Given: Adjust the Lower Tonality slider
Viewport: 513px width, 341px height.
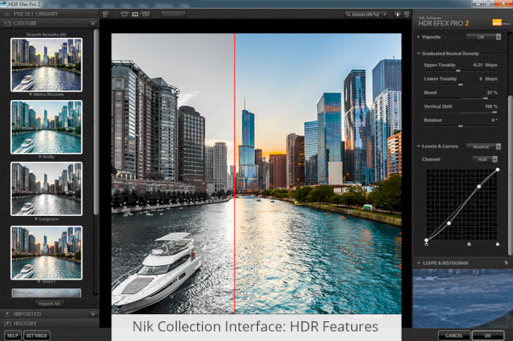Looking at the screenshot, I should point(460,84).
